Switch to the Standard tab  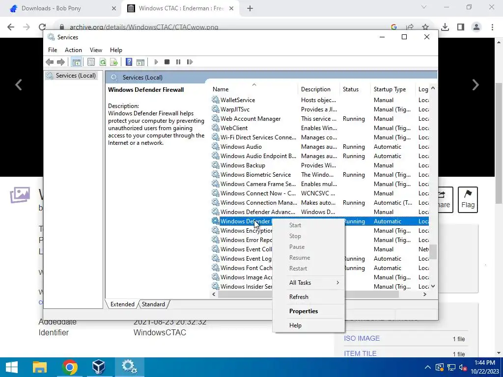pyautogui.click(x=153, y=304)
